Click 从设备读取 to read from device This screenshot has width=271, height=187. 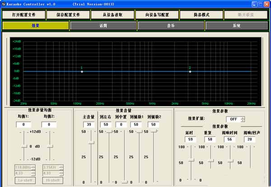[112, 15]
